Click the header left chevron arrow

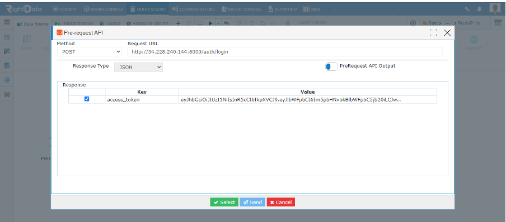coord(329,9)
